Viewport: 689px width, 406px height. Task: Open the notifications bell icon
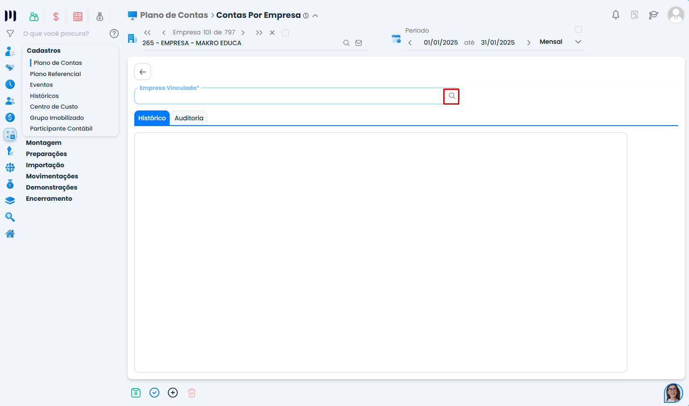coord(616,15)
